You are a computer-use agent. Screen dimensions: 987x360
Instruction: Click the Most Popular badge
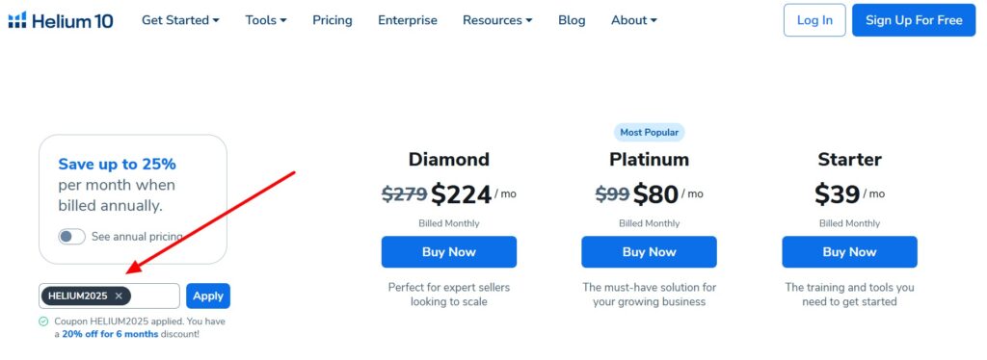click(649, 133)
